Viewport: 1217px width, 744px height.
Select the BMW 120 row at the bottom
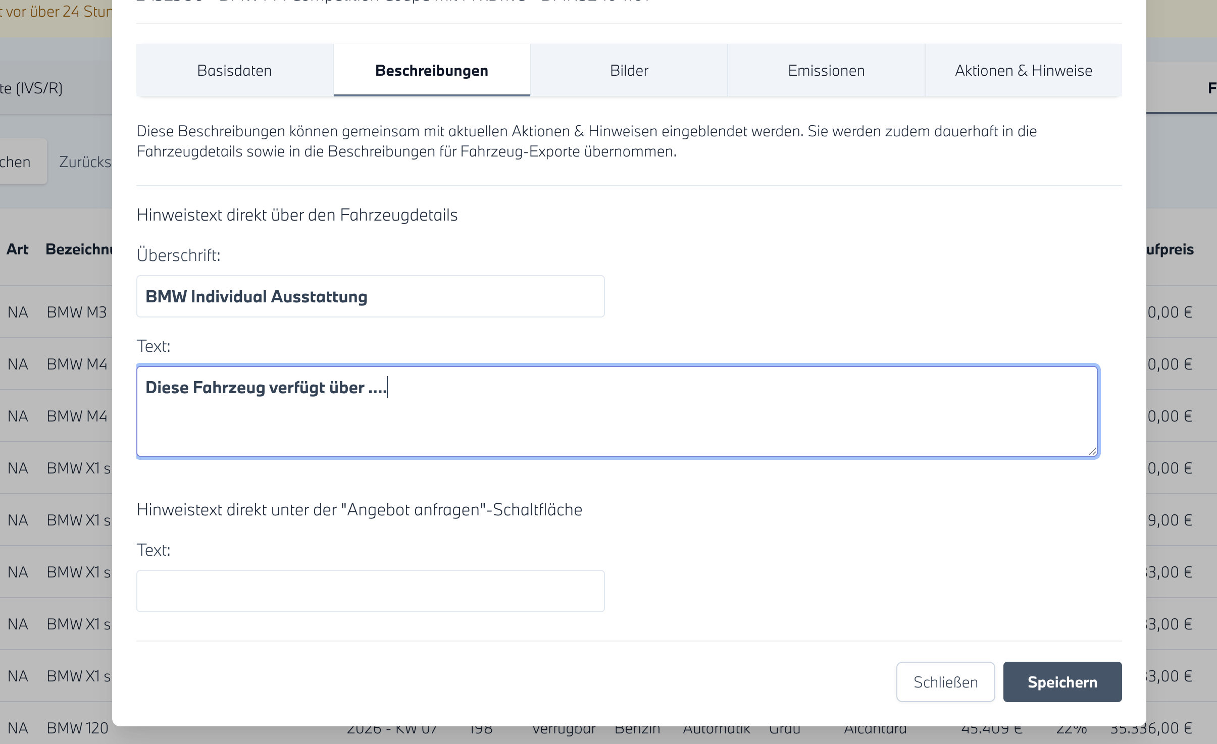[x=77, y=728]
